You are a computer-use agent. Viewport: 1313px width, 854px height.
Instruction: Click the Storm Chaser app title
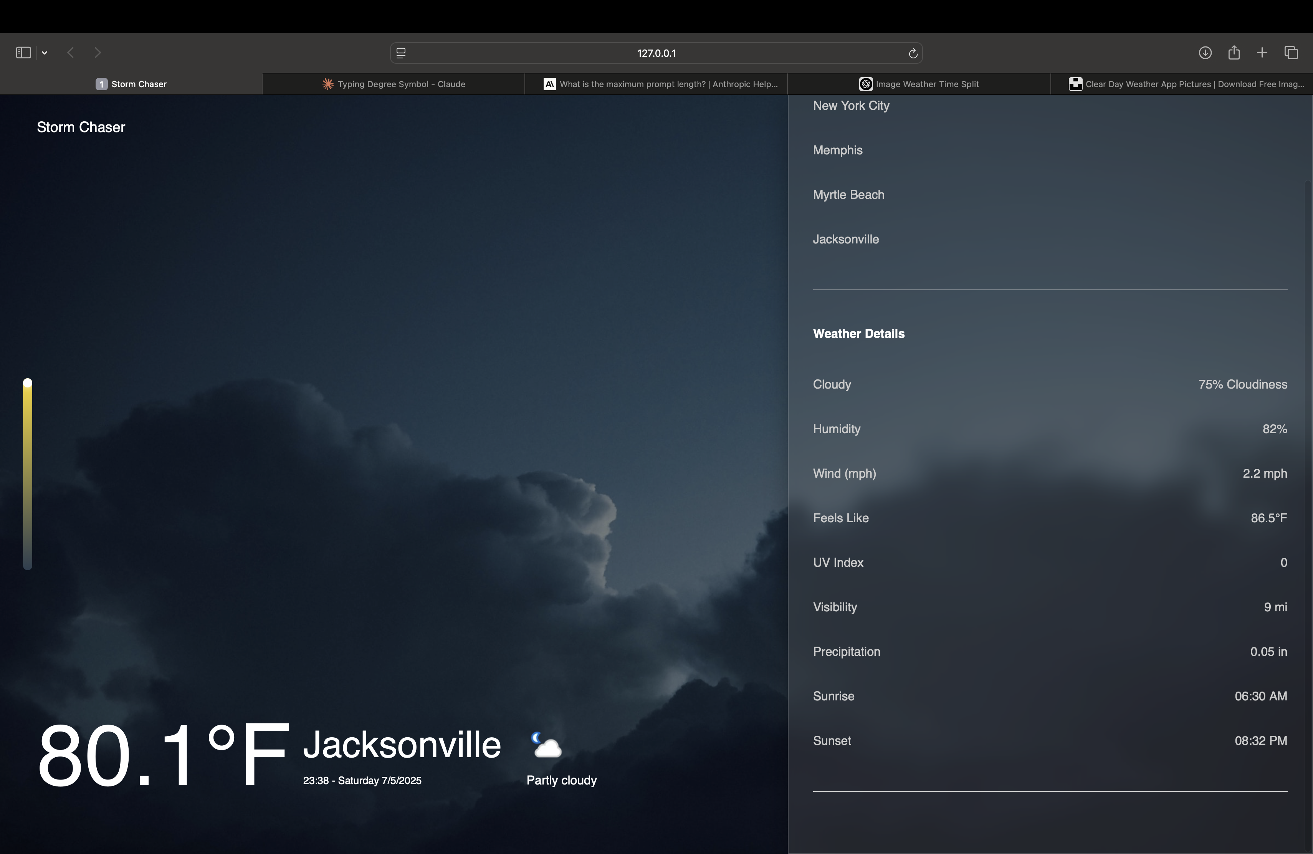[81, 127]
